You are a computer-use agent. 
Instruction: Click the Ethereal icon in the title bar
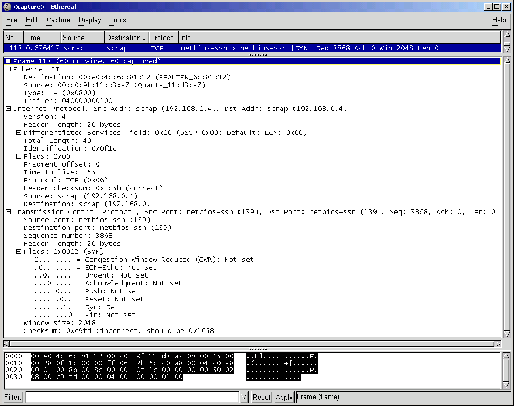pyautogui.click(x=7, y=6)
